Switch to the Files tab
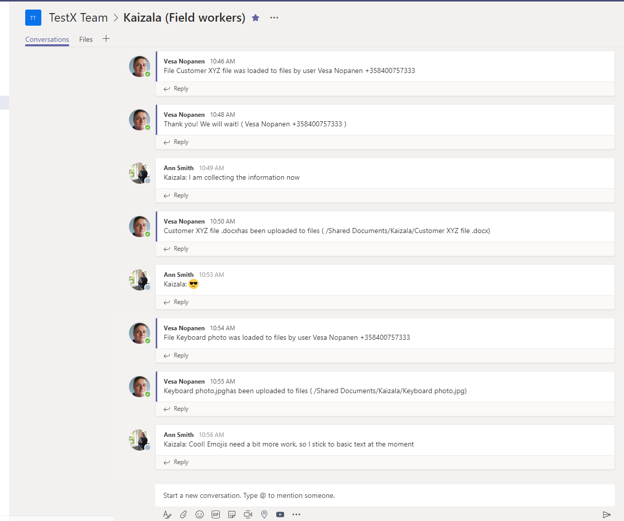 pyautogui.click(x=86, y=39)
